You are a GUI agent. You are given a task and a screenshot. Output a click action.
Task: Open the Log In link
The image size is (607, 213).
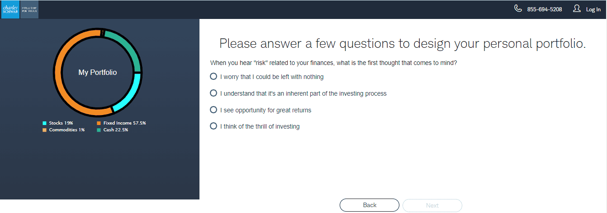(593, 9)
